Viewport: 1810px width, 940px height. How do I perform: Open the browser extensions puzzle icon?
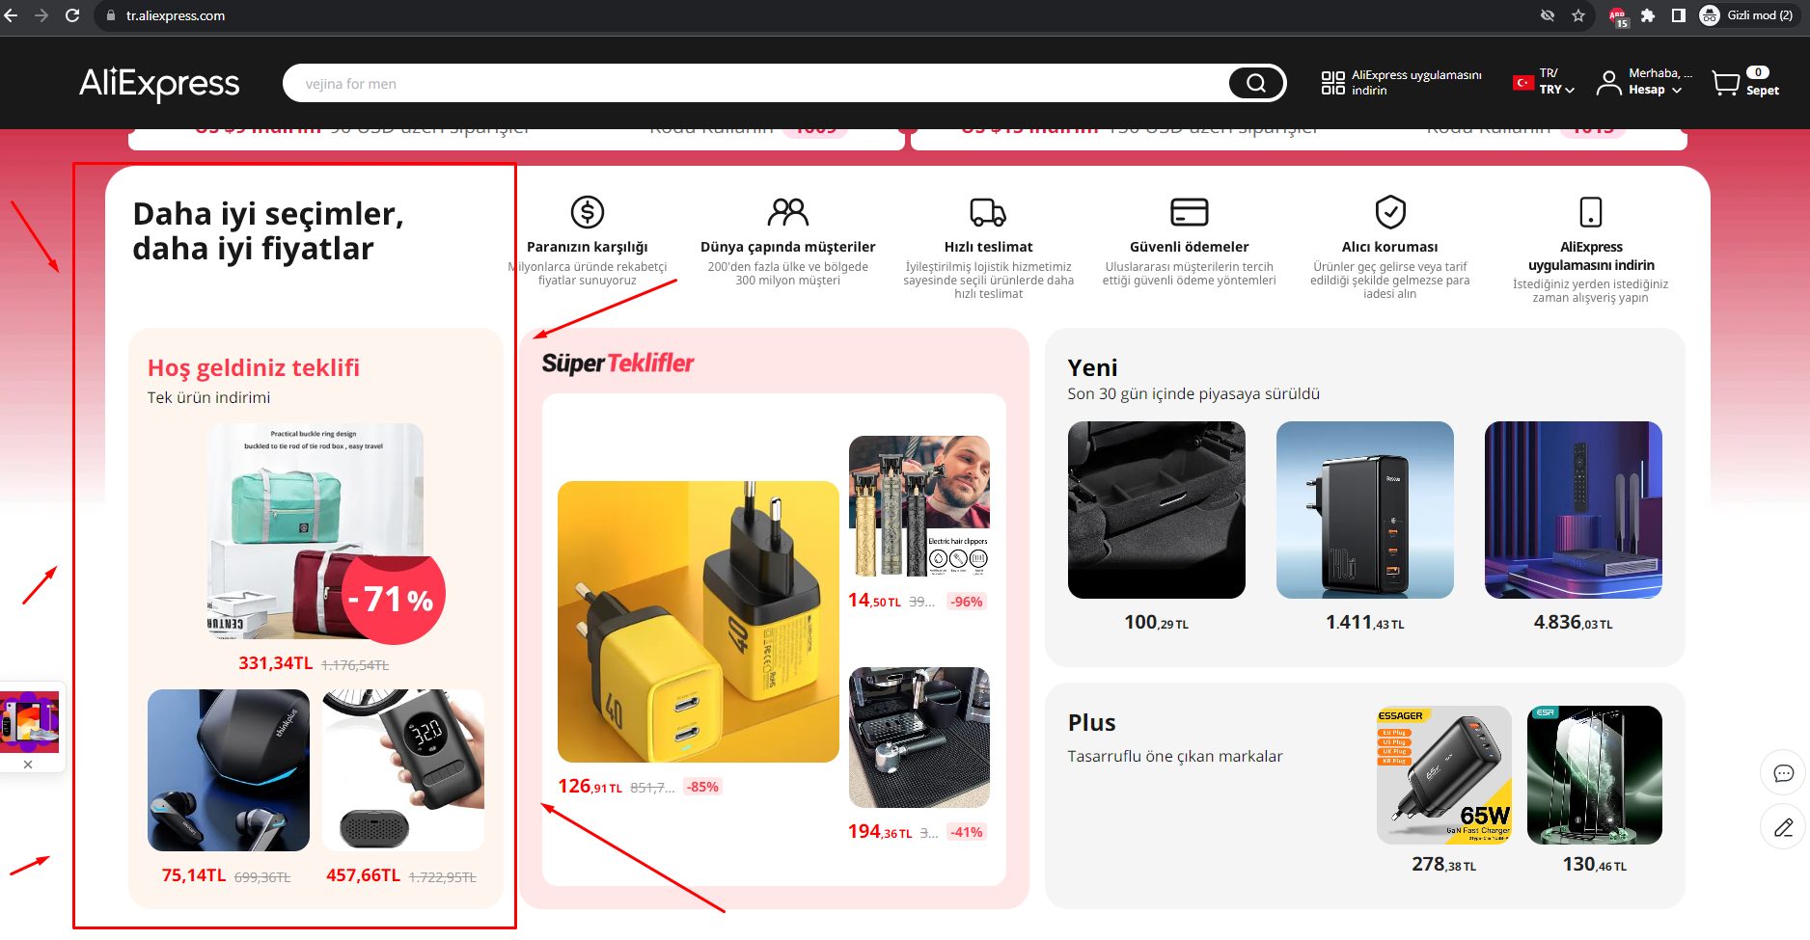(x=1648, y=15)
